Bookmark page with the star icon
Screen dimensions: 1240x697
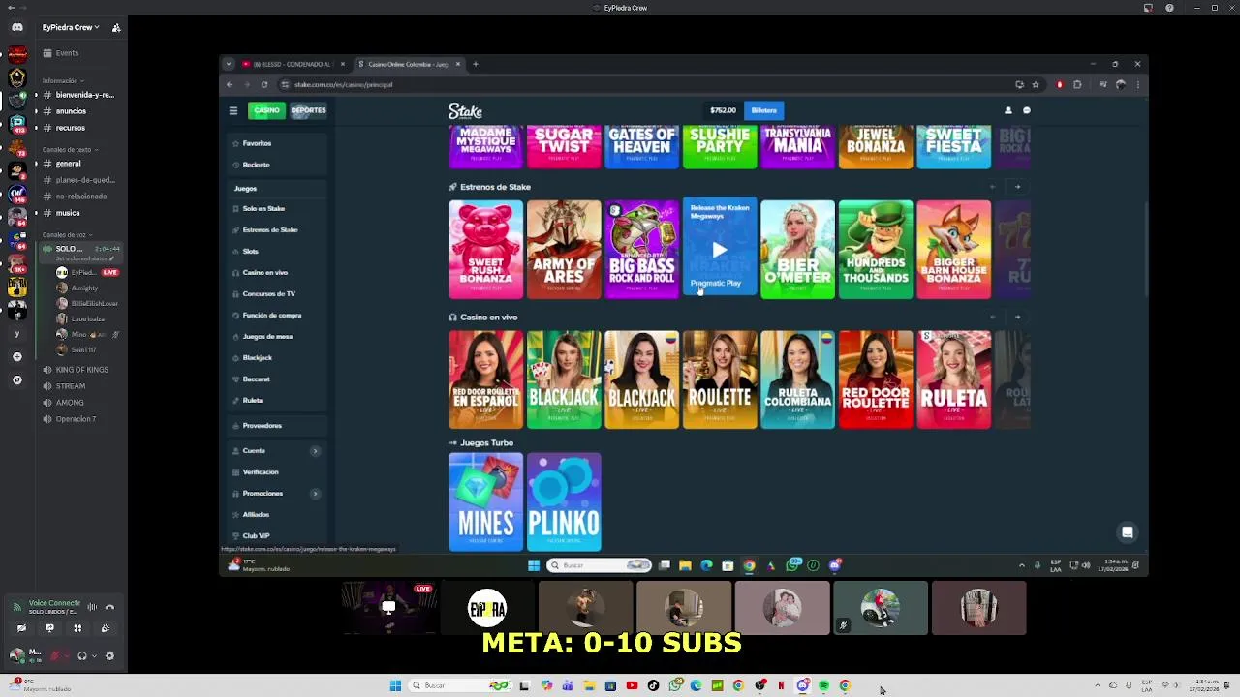pos(1036,84)
